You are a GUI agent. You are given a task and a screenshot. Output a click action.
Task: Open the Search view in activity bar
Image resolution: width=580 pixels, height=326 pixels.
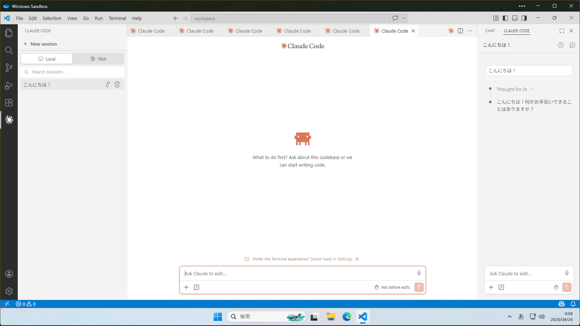click(9, 50)
